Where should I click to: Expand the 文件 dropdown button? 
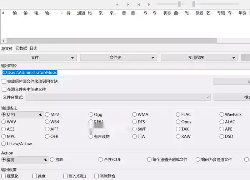pyautogui.click(x=39, y=58)
